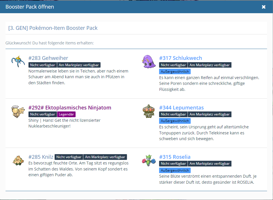Click the '[3. GEN] Pokémon-Item Booster Pack' heading
This screenshot has height=200, width=273.
[53, 28]
